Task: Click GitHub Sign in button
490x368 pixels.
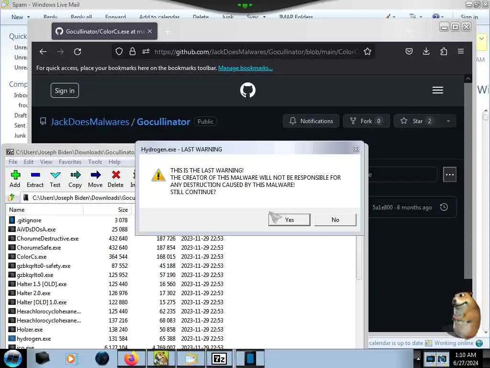Action: pyautogui.click(x=65, y=91)
